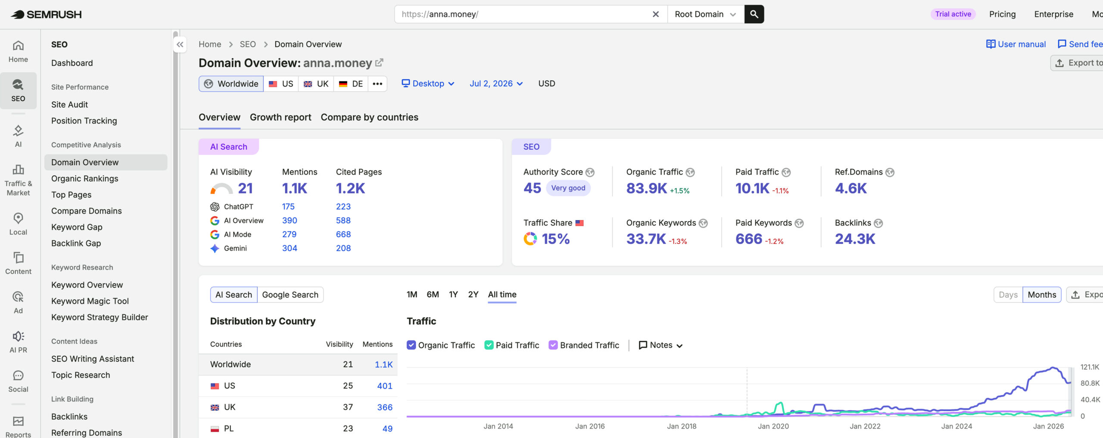Open Home in left rail
This screenshot has height=438, width=1103.
click(x=18, y=51)
